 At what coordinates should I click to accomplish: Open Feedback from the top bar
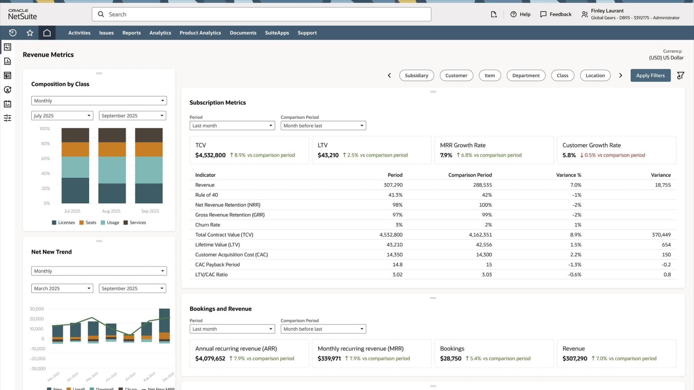coord(555,14)
